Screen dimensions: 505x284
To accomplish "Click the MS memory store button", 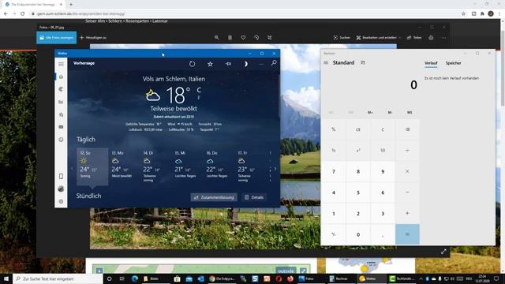I will (410, 112).
